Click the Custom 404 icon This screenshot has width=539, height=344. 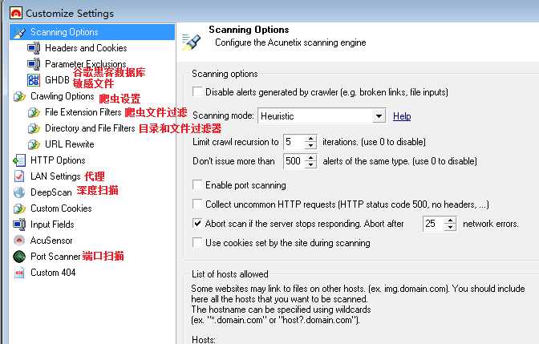[19, 273]
